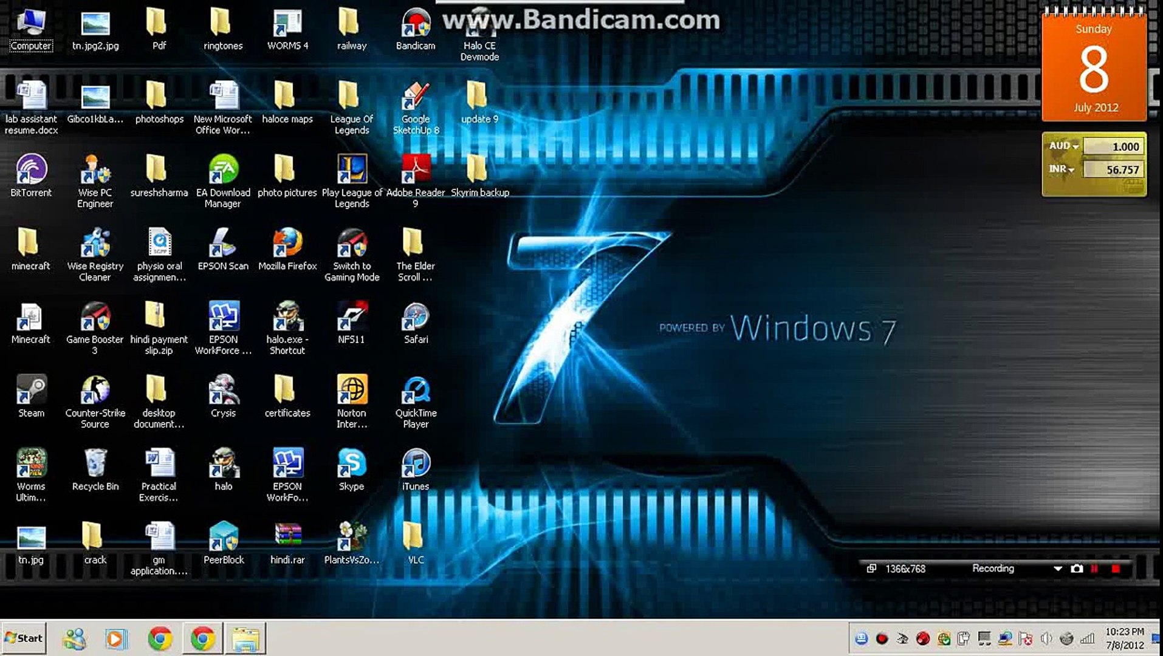The image size is (1163, 656).
Task: Open Bandicam recording options dropdown arrow
Action: pyautogui.click(x=1058, y=569)
